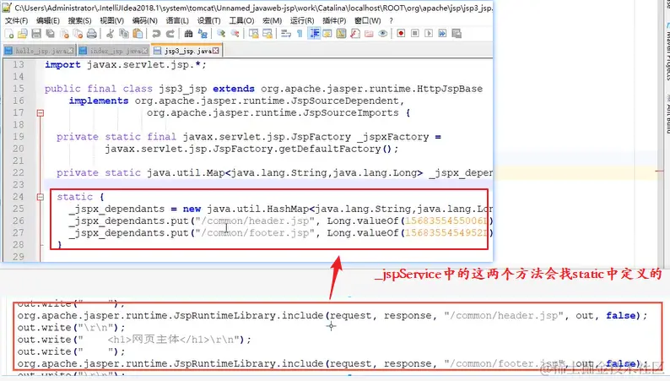Toggle the Word Wrap toolbar button
The height and width of the screenshot is (381, 670).
(x=286, y=33)
